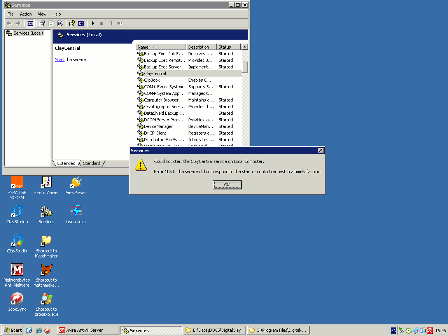Image resolution: width=448 pixels, height=336 pixels.
Task: Open the Shortcut to procexp.exe icon
Action: point(46,304)
